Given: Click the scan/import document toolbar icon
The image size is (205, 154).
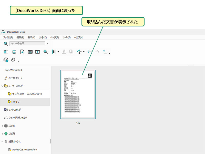Looking at the screenshot, I should point(6,52).
